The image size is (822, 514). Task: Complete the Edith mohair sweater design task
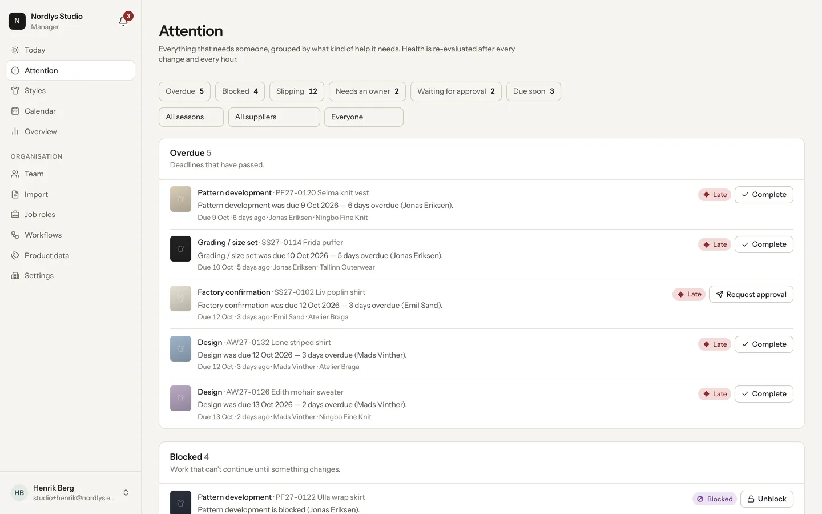(x=764, y=394)
